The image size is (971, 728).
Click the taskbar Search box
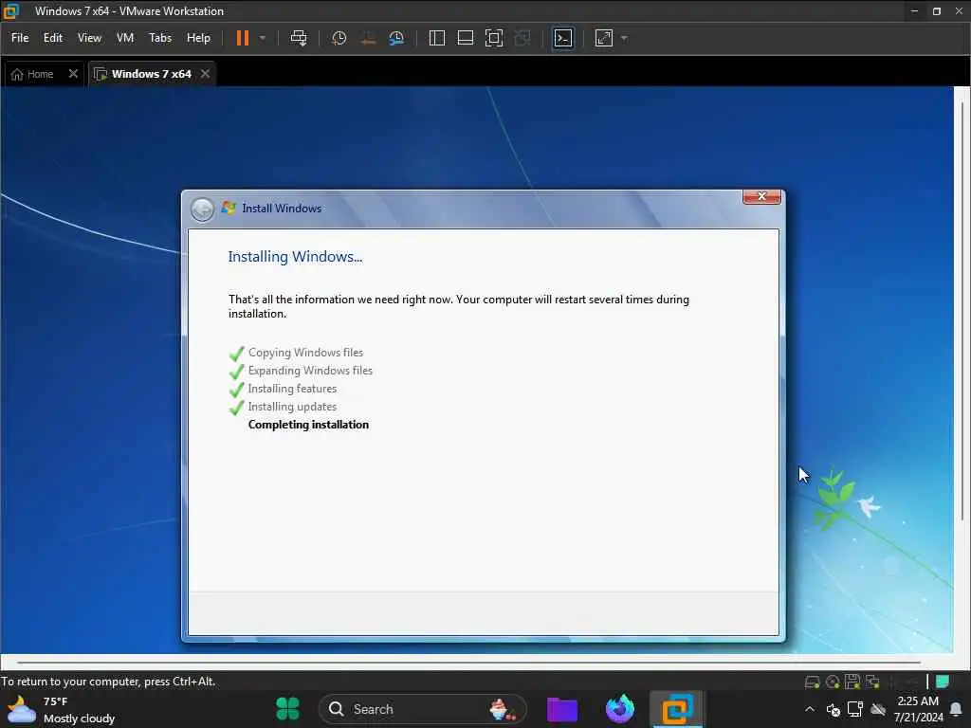[x=422, y=709]
